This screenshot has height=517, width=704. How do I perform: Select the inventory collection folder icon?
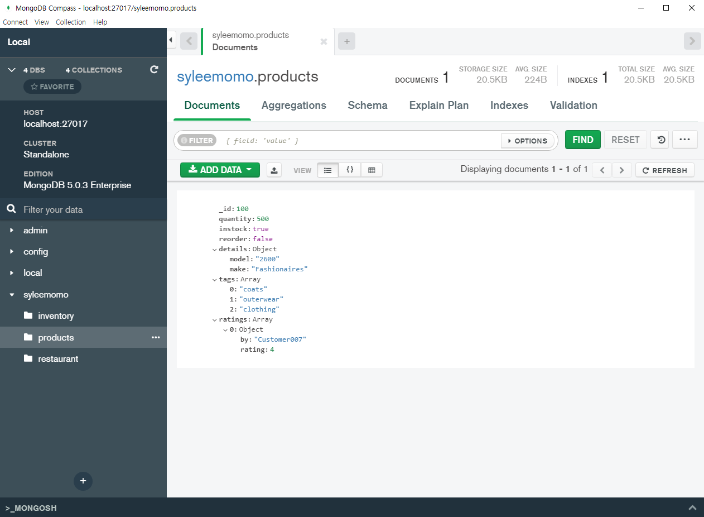click(x=28, y=315)
